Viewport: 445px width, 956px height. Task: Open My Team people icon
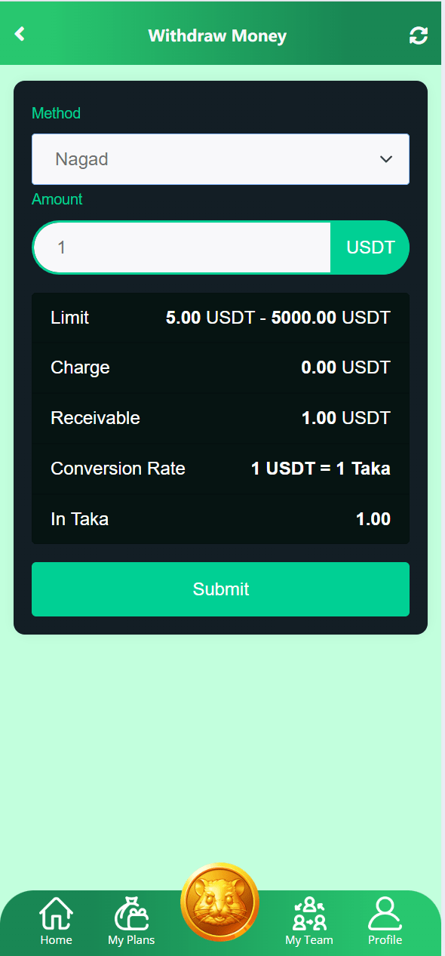309,913
